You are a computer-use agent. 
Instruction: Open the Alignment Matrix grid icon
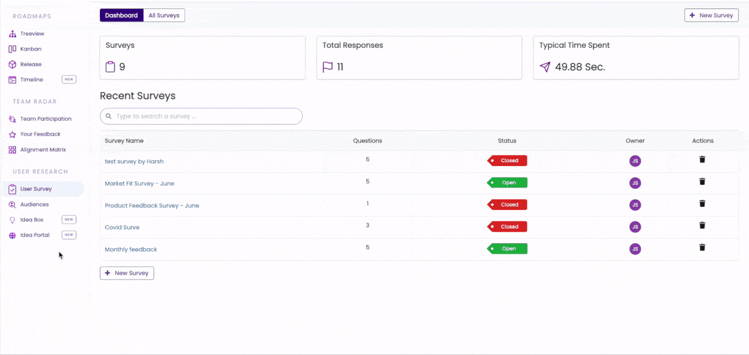tap(13, 150)
